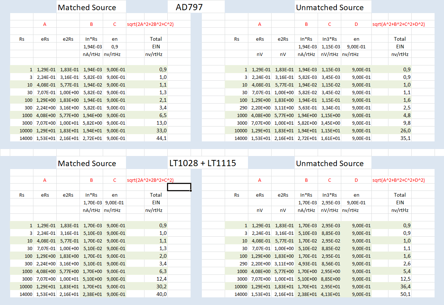This screenshot has height=305, width=444.
Task: Click the Total value 40,0
Action: click(x=162, y=294)
